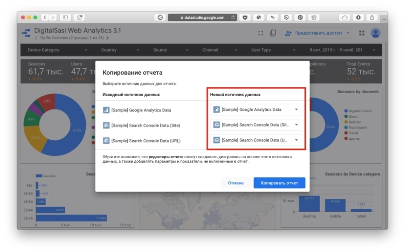Open the Google apps grid
This screenshot has width=405, height=252.
tap(362, 33)
